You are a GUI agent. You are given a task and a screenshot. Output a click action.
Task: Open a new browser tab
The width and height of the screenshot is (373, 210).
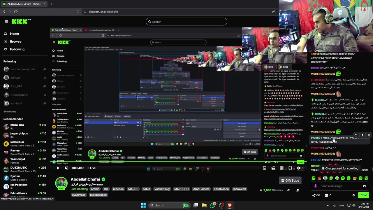52,4
